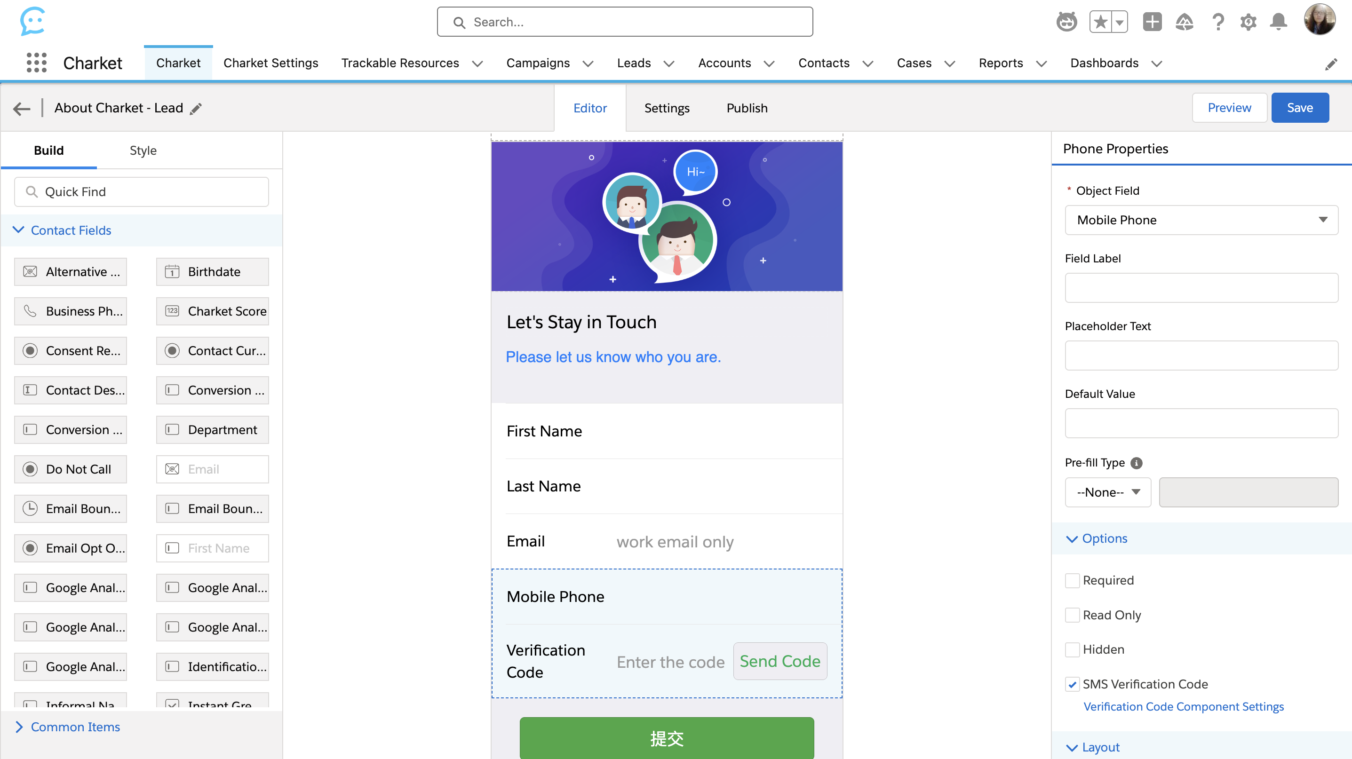Click Please let us know who you are text
This screenshot has width=1352, height=759.
tap(613, 356)
